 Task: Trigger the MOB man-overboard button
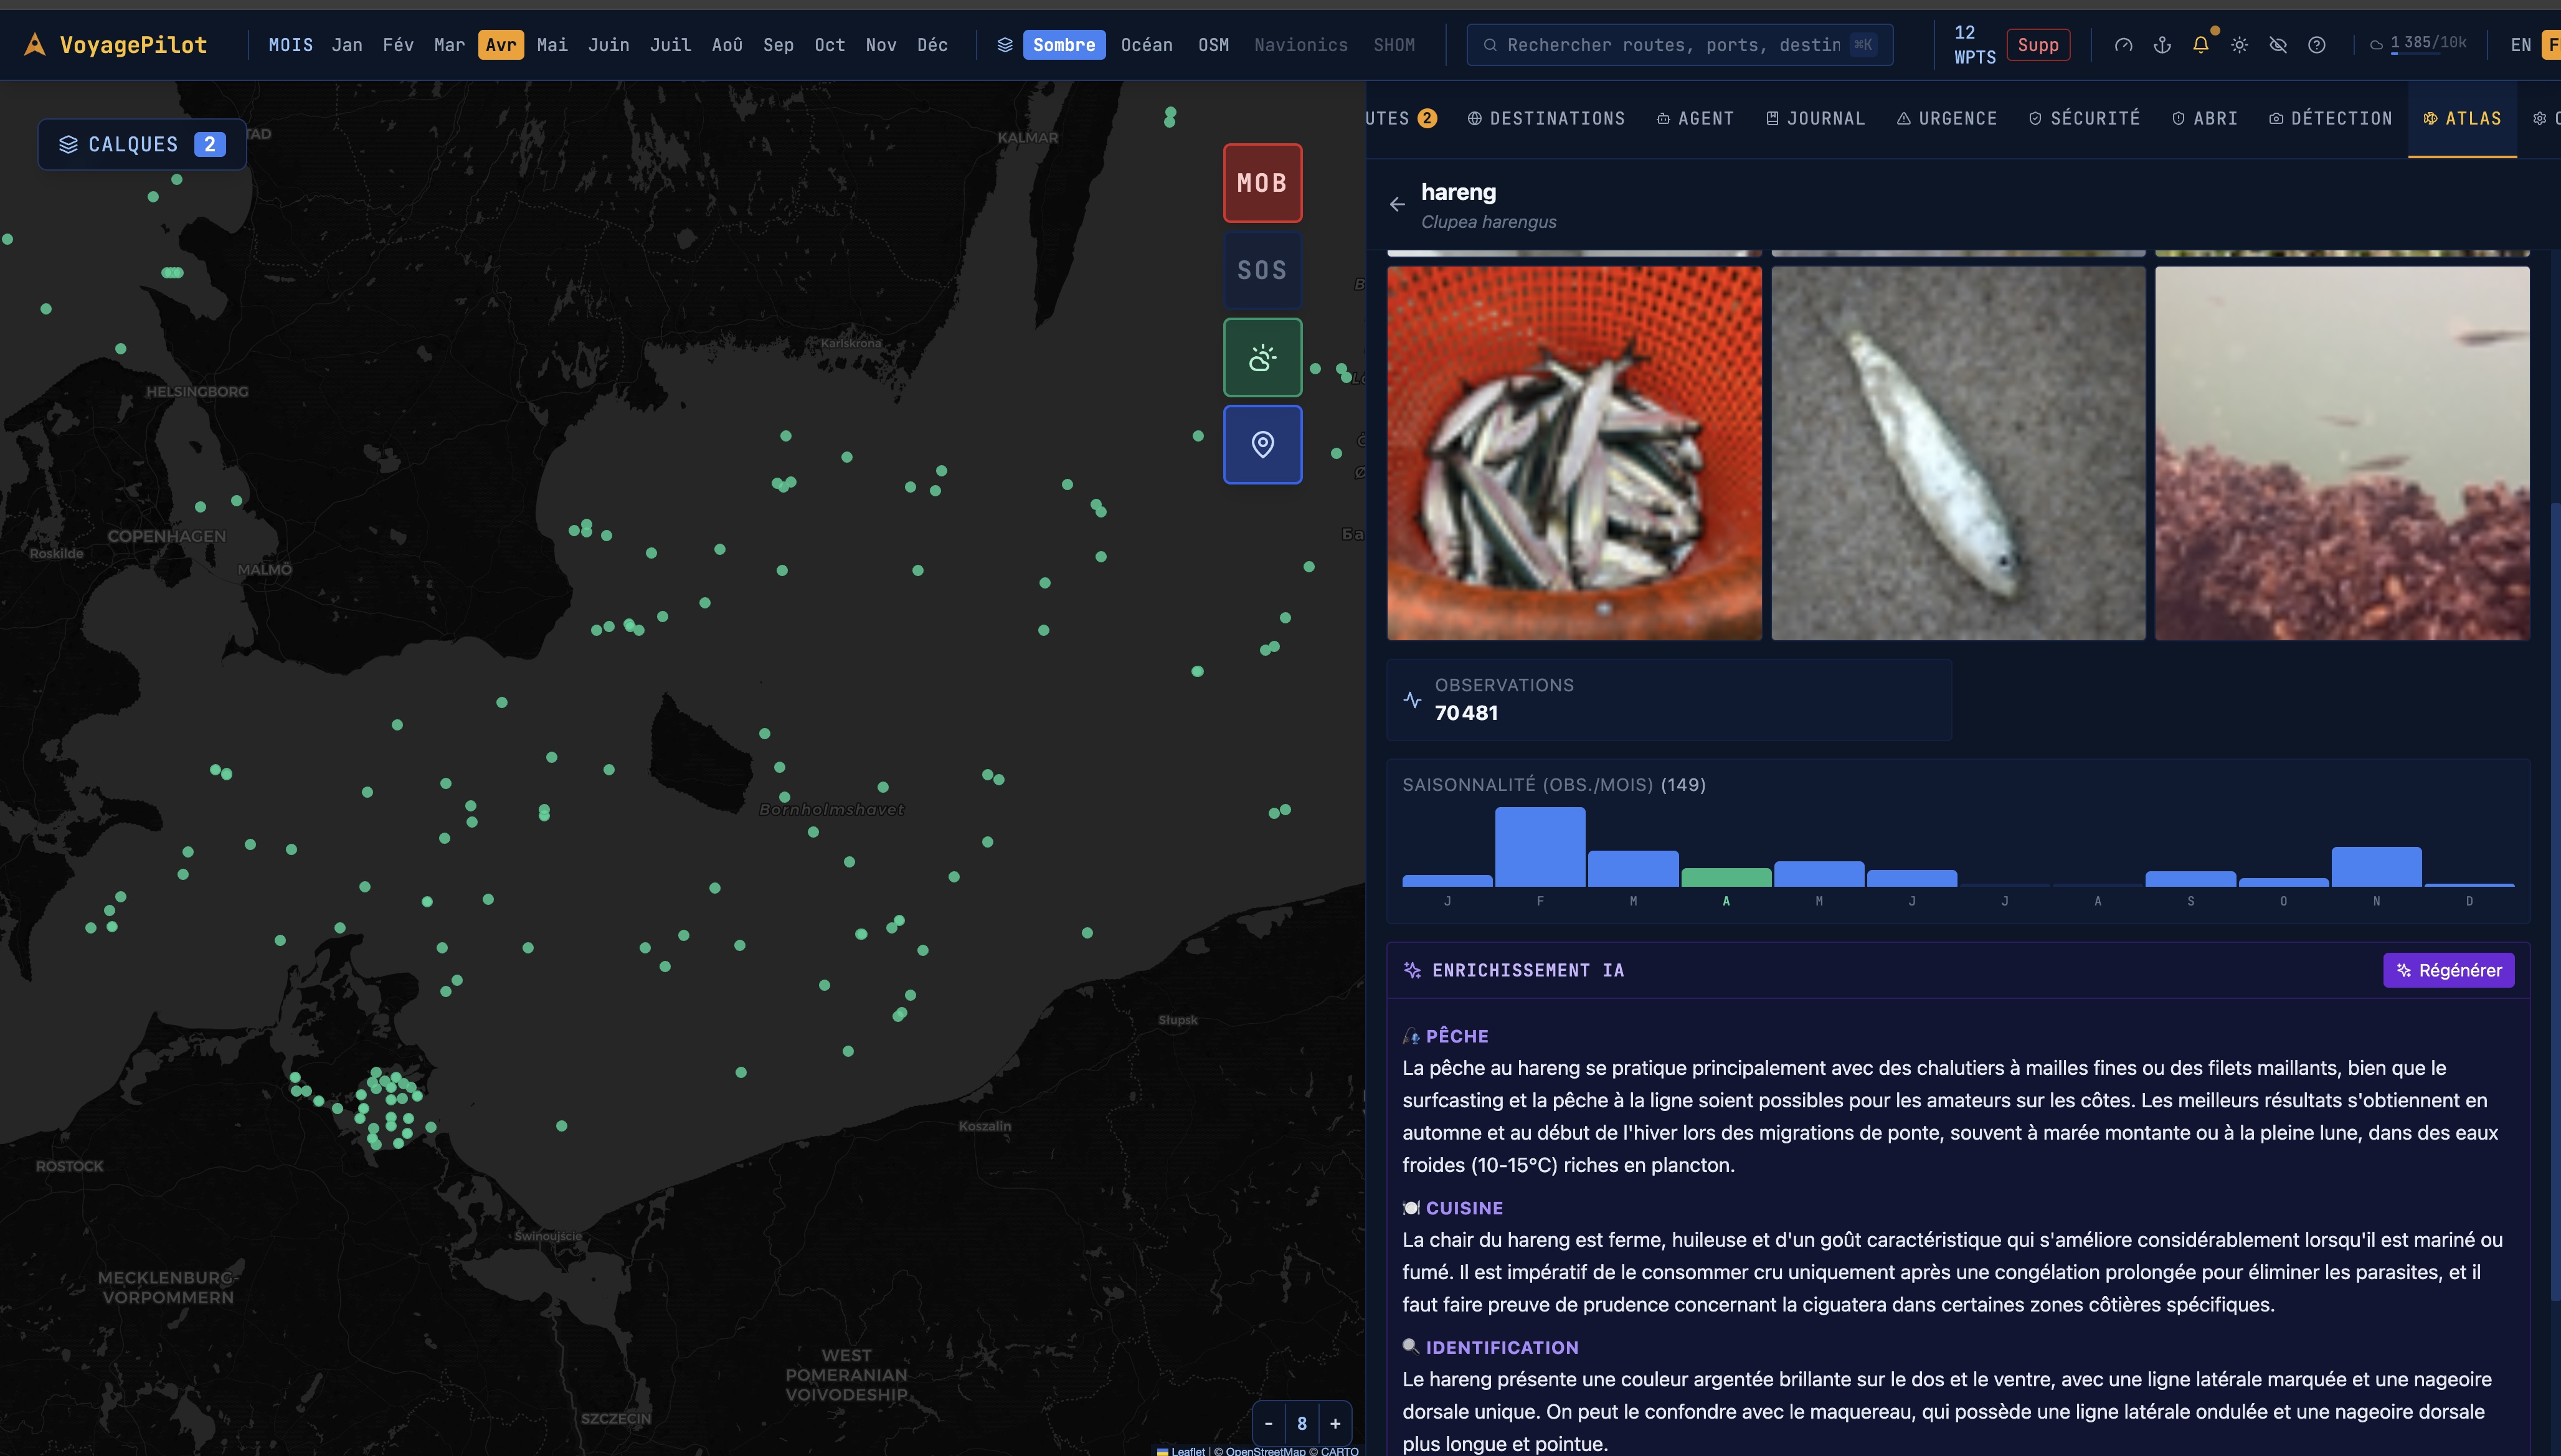point(1262,183)
